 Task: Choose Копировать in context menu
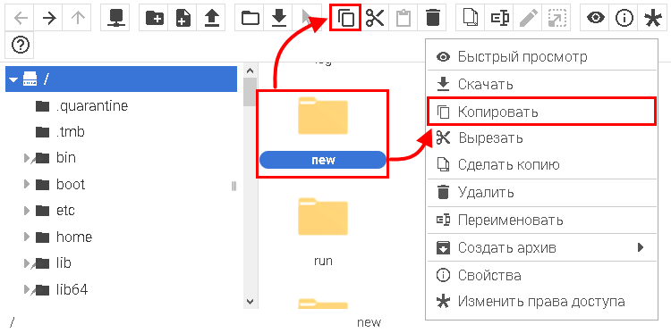[541, 112]
